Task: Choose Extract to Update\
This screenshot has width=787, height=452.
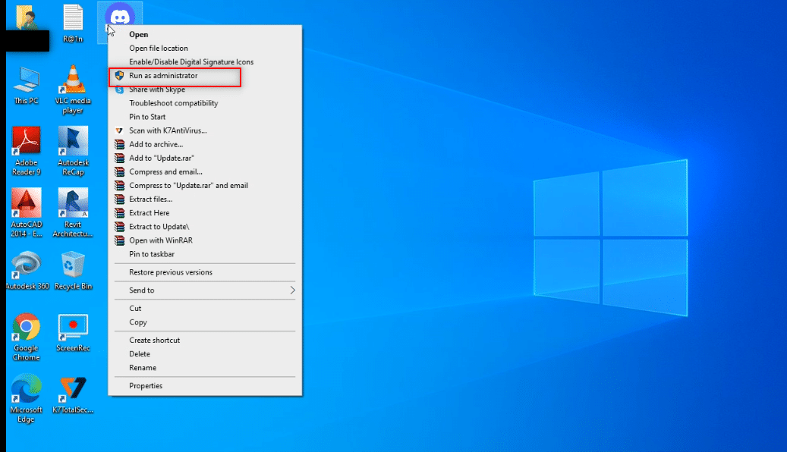Action: click(205, 227)
